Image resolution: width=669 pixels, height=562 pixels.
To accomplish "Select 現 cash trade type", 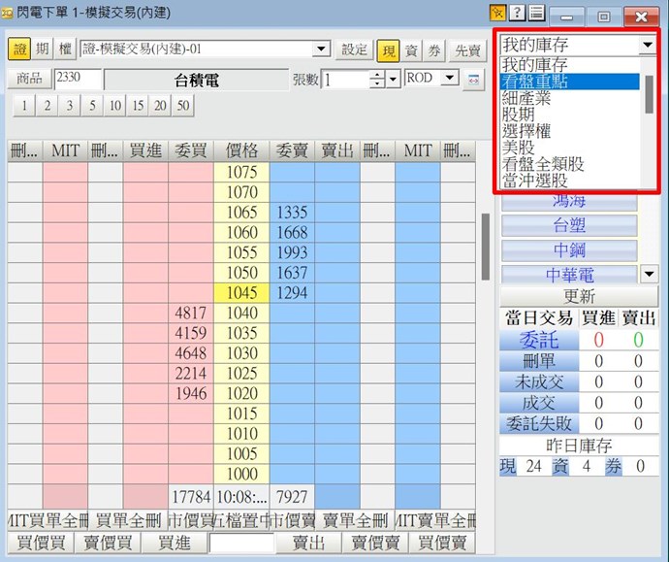I will click(x=388, y=50).
